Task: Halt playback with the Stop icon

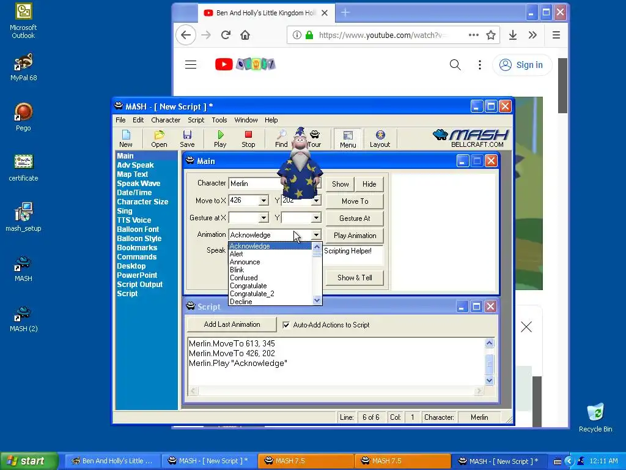Action: click(x=248, y=138)
